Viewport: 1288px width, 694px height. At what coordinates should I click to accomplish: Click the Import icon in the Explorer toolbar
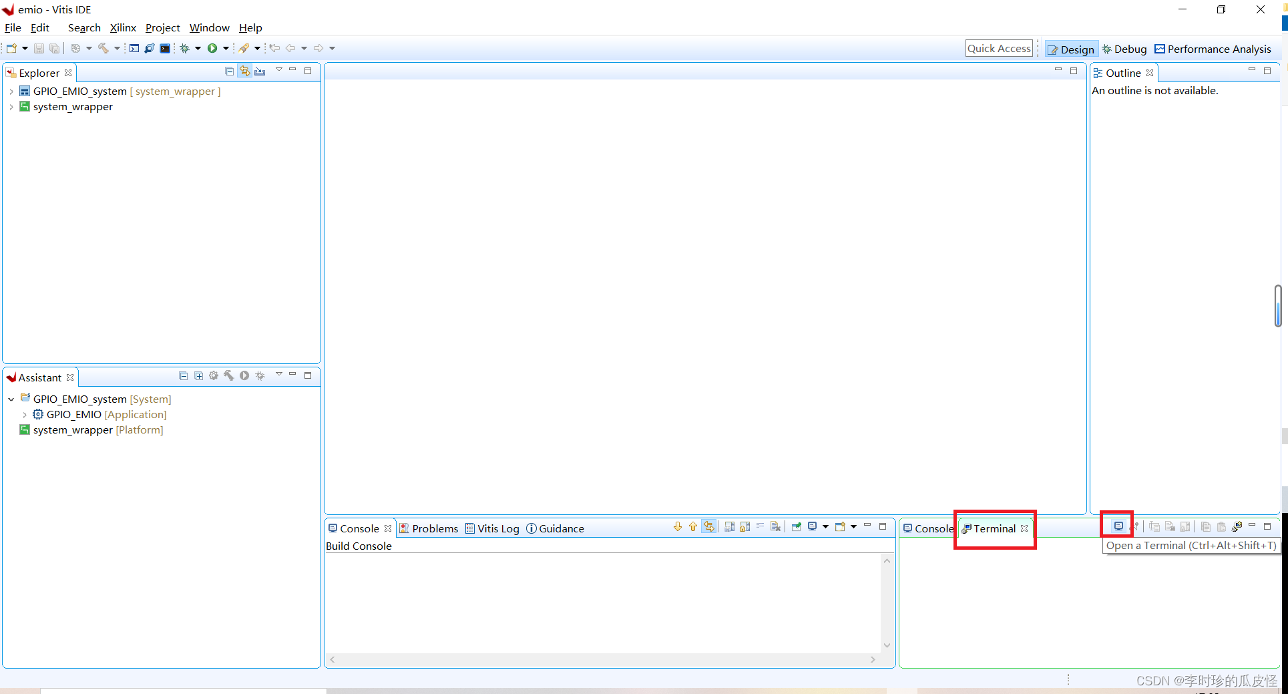pyautogui.click(x=260, y=71)
